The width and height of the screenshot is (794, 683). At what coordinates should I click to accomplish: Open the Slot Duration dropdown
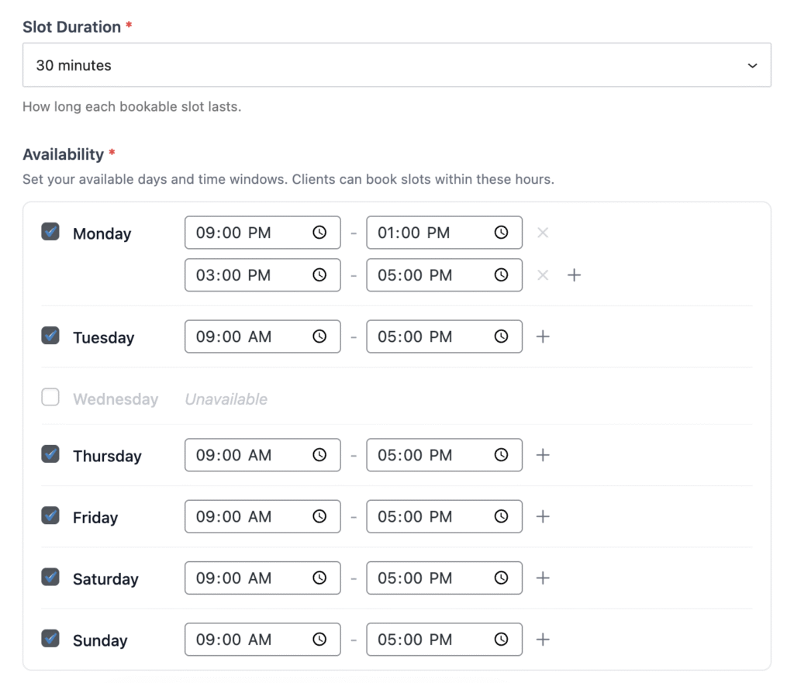pos(396,65)
